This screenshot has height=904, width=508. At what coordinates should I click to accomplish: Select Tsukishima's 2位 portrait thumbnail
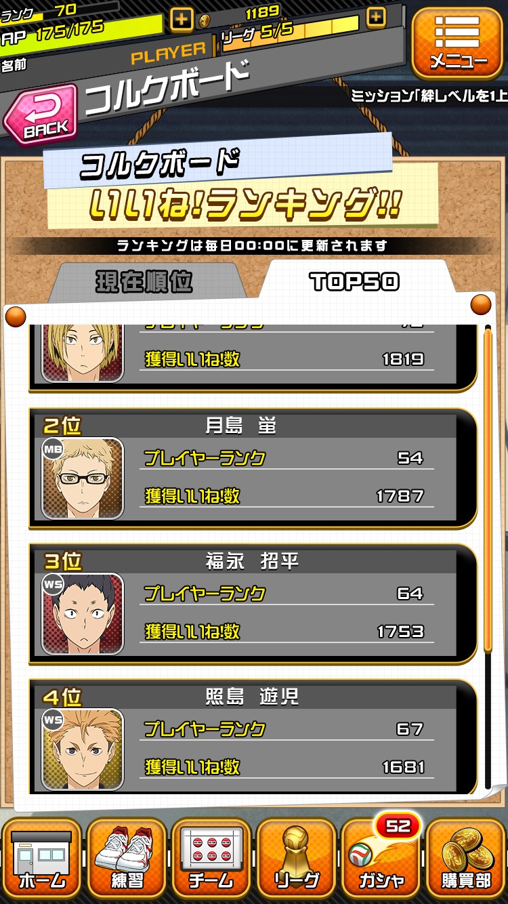83,478
